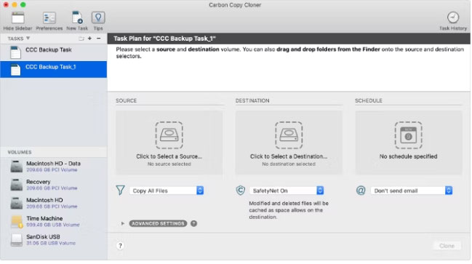Viewport: 472px width, 264px height.
Task: Click the SCHEDULE heading label
Action: point(369,100)
